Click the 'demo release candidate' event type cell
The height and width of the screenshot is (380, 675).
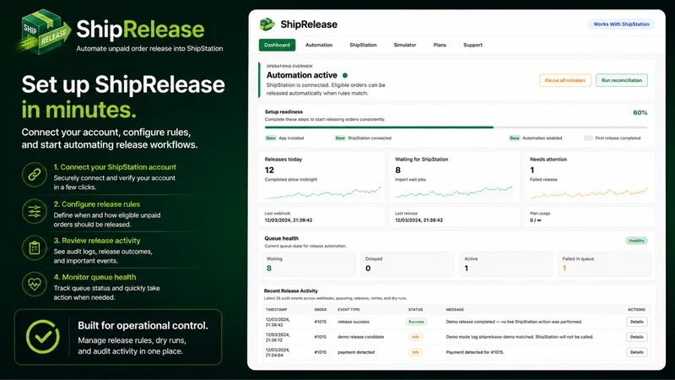click(361, 337)
